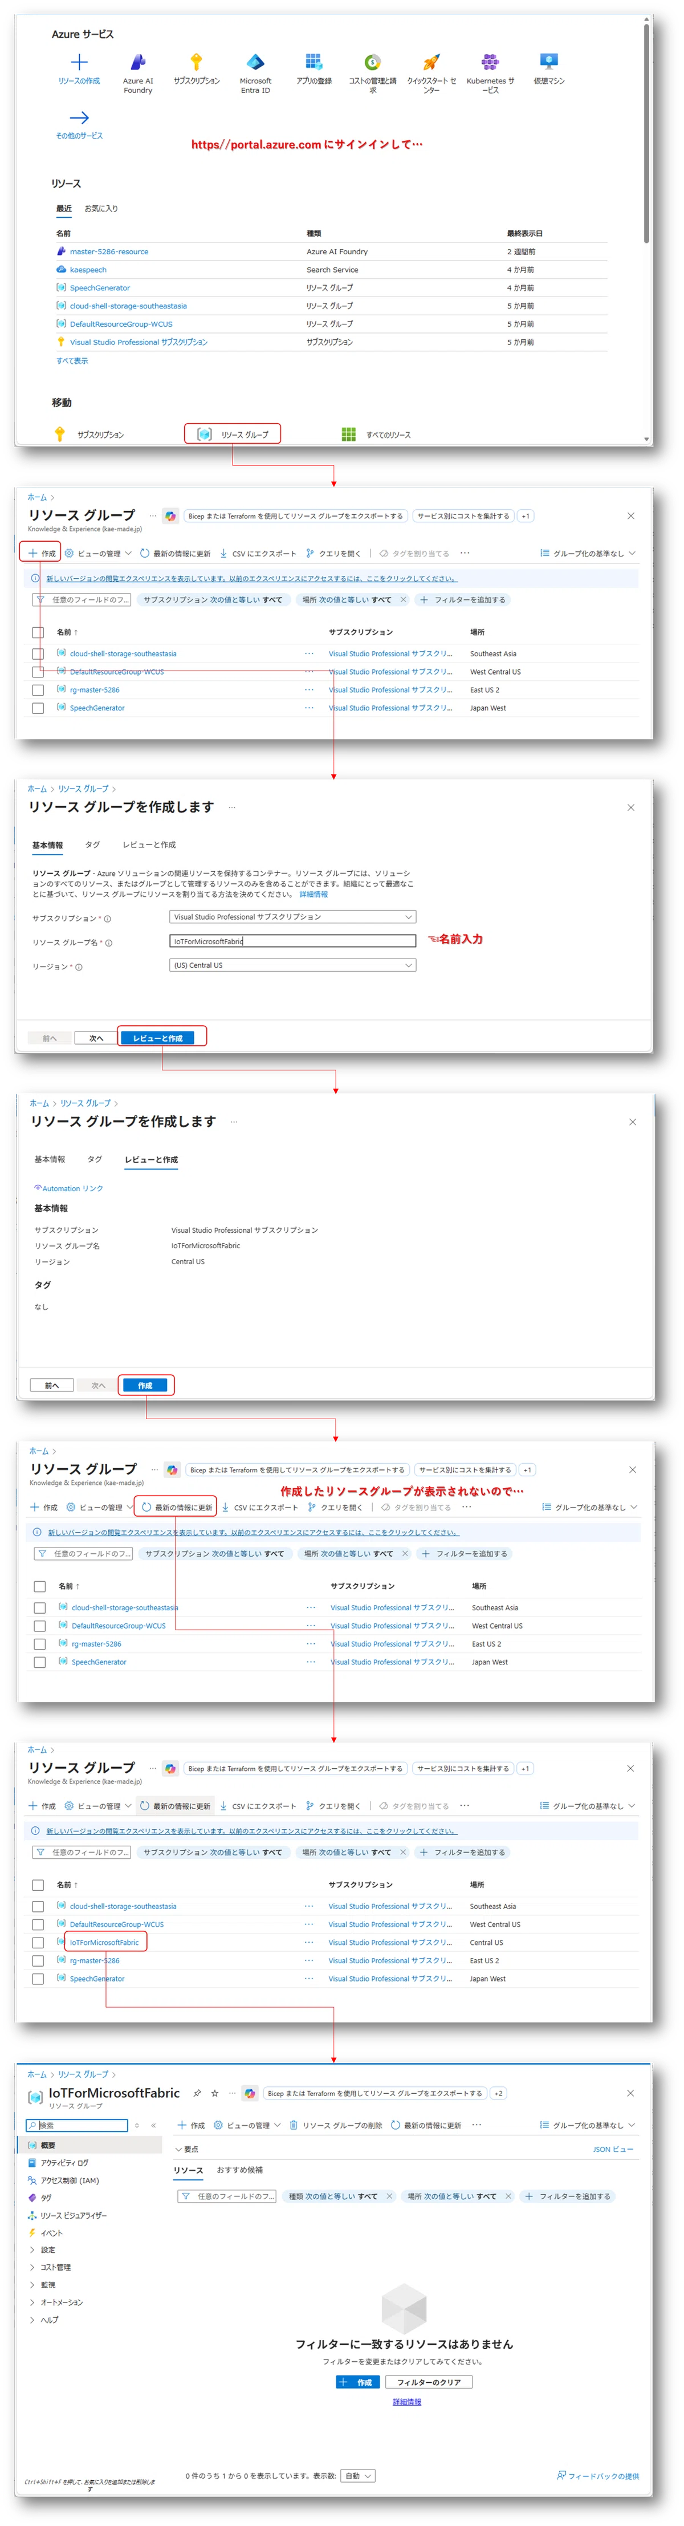Open Azure AI Foundry service icon
This screenshot has height=2526, width=684.
coord(138,62)
